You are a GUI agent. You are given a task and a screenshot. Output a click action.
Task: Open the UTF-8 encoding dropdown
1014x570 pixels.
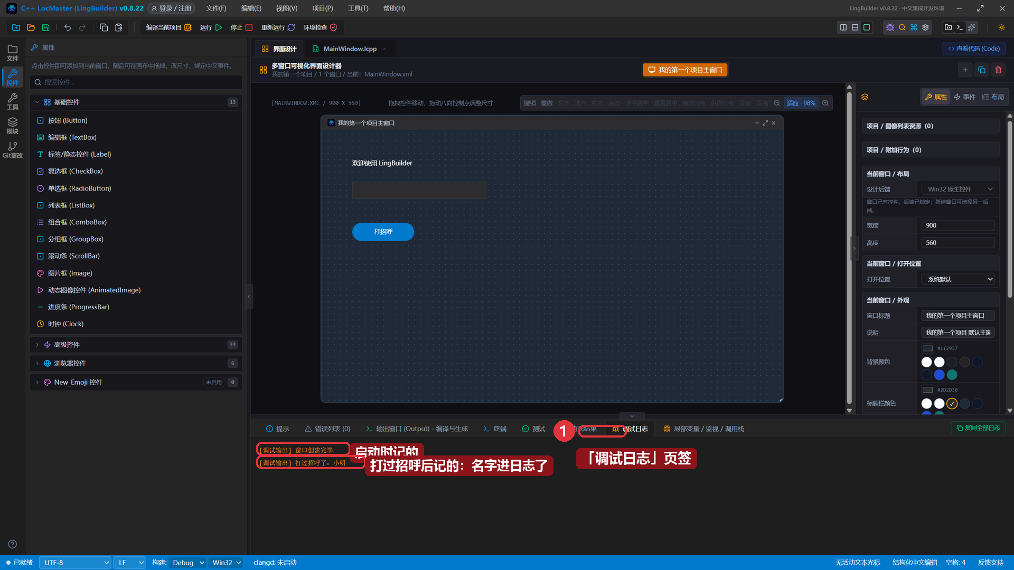tap(76, 563)
